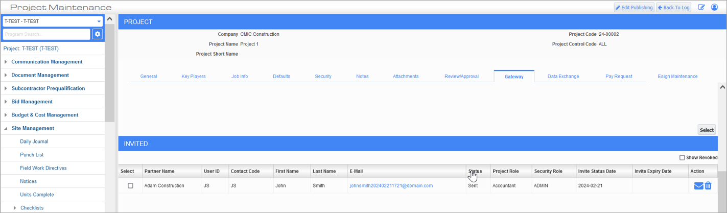
Task: Switch to the Key Players tab
Action: 194,76
